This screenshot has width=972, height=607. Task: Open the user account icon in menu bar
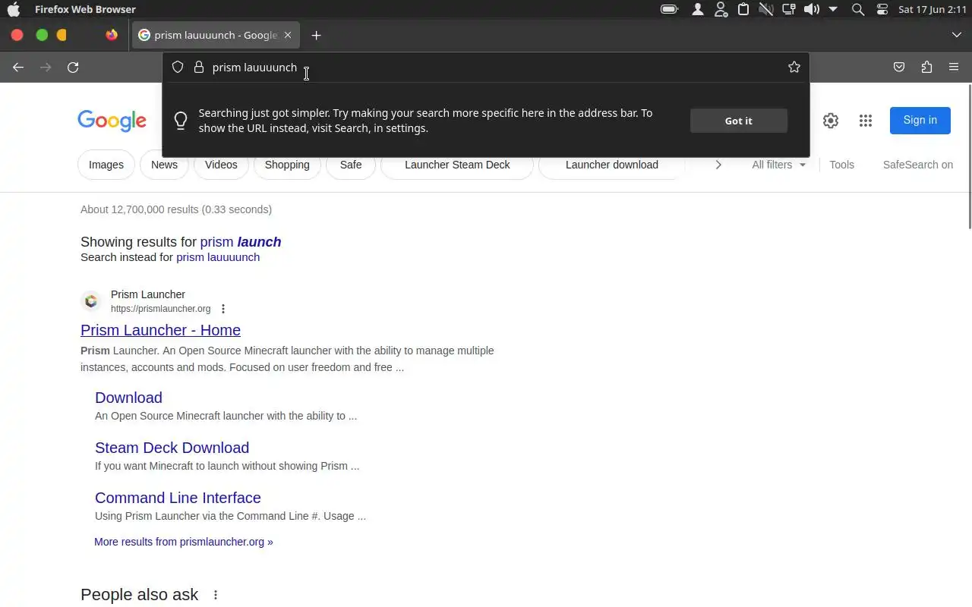(698, 9)
